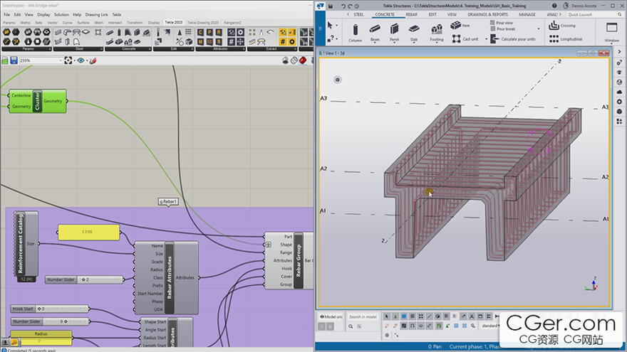Open the Grasshopper Display menu
The height and width of the screenshot is (352, 627).
pos(43,14)
